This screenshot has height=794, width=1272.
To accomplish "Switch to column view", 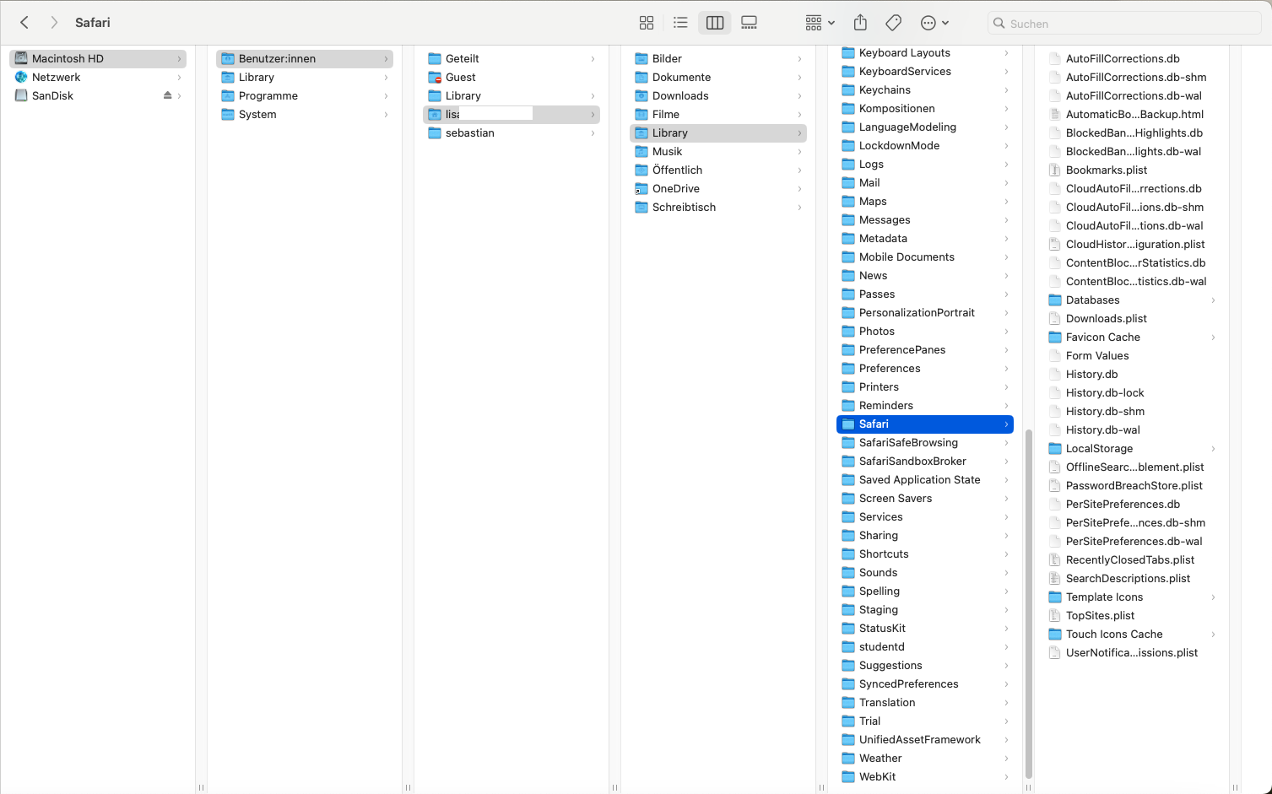I will pyautogui.click(x=715, y=23).
